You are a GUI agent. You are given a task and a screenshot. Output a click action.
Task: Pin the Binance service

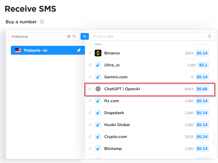tap(90, 53)
